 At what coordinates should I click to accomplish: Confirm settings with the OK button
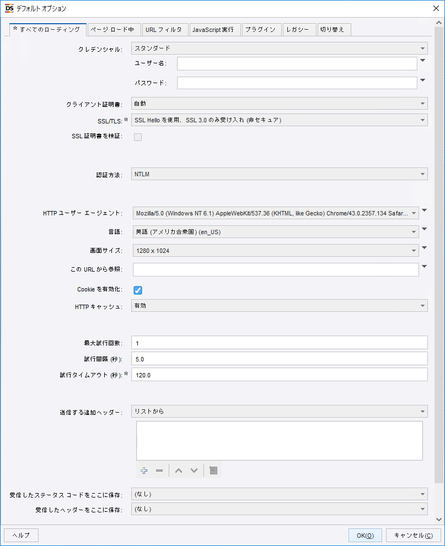point(365,535)
